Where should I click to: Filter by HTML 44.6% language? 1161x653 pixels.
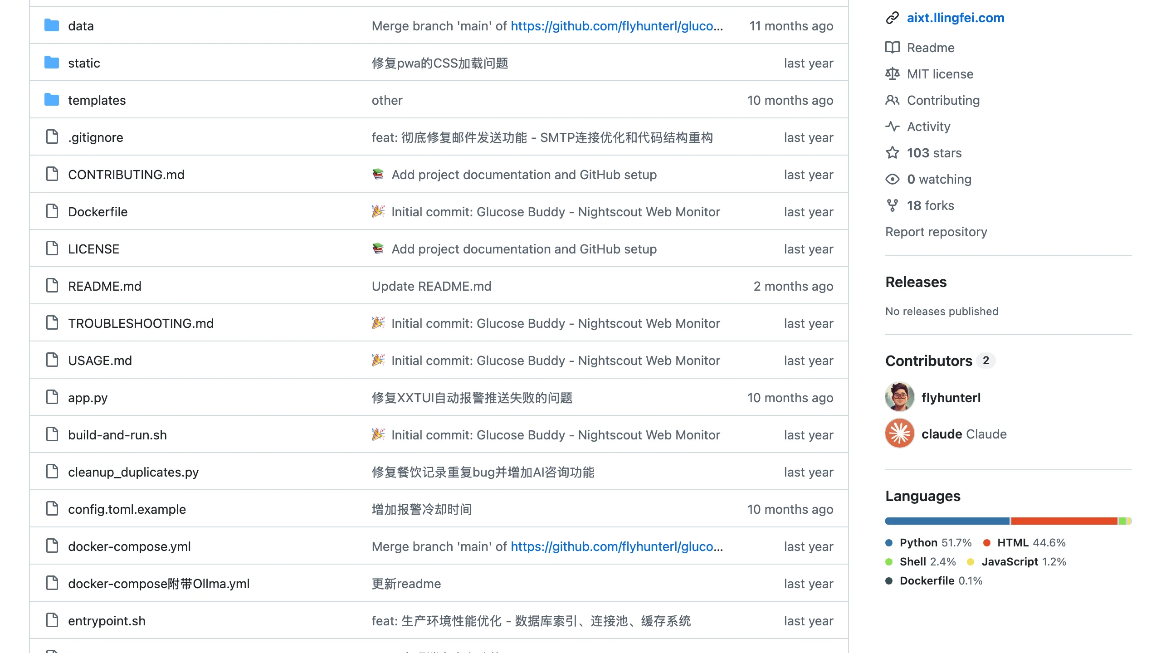(x=1024, y=543)
